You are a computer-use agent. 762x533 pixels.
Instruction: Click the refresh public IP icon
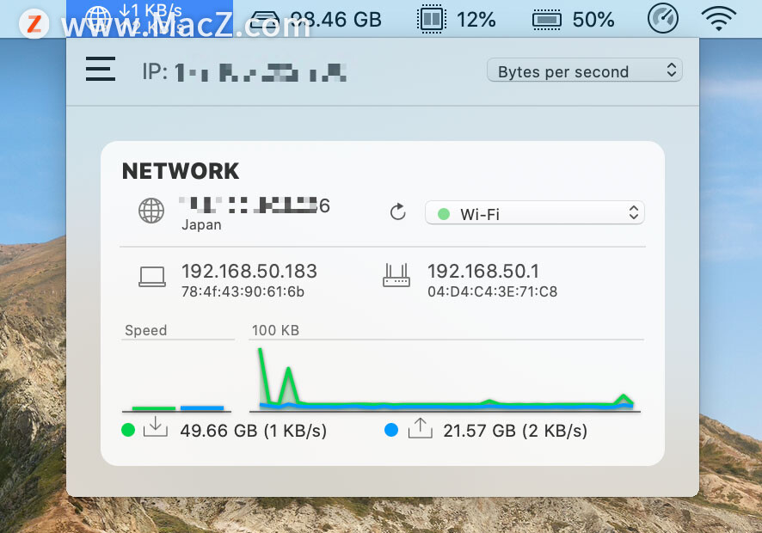397,211
